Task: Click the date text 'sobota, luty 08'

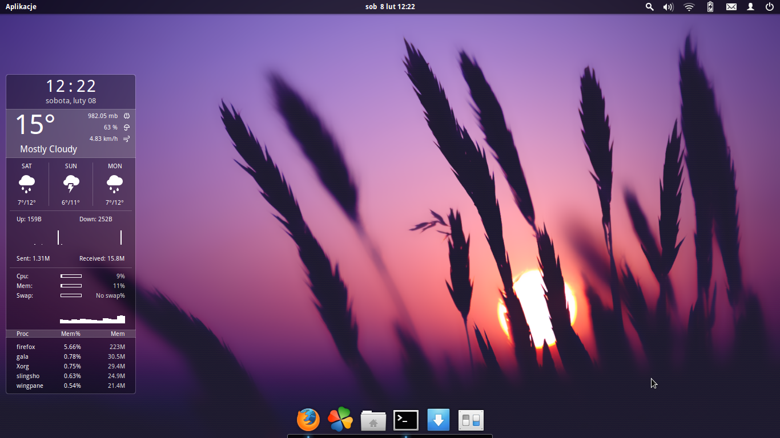Action: [71, 101]
